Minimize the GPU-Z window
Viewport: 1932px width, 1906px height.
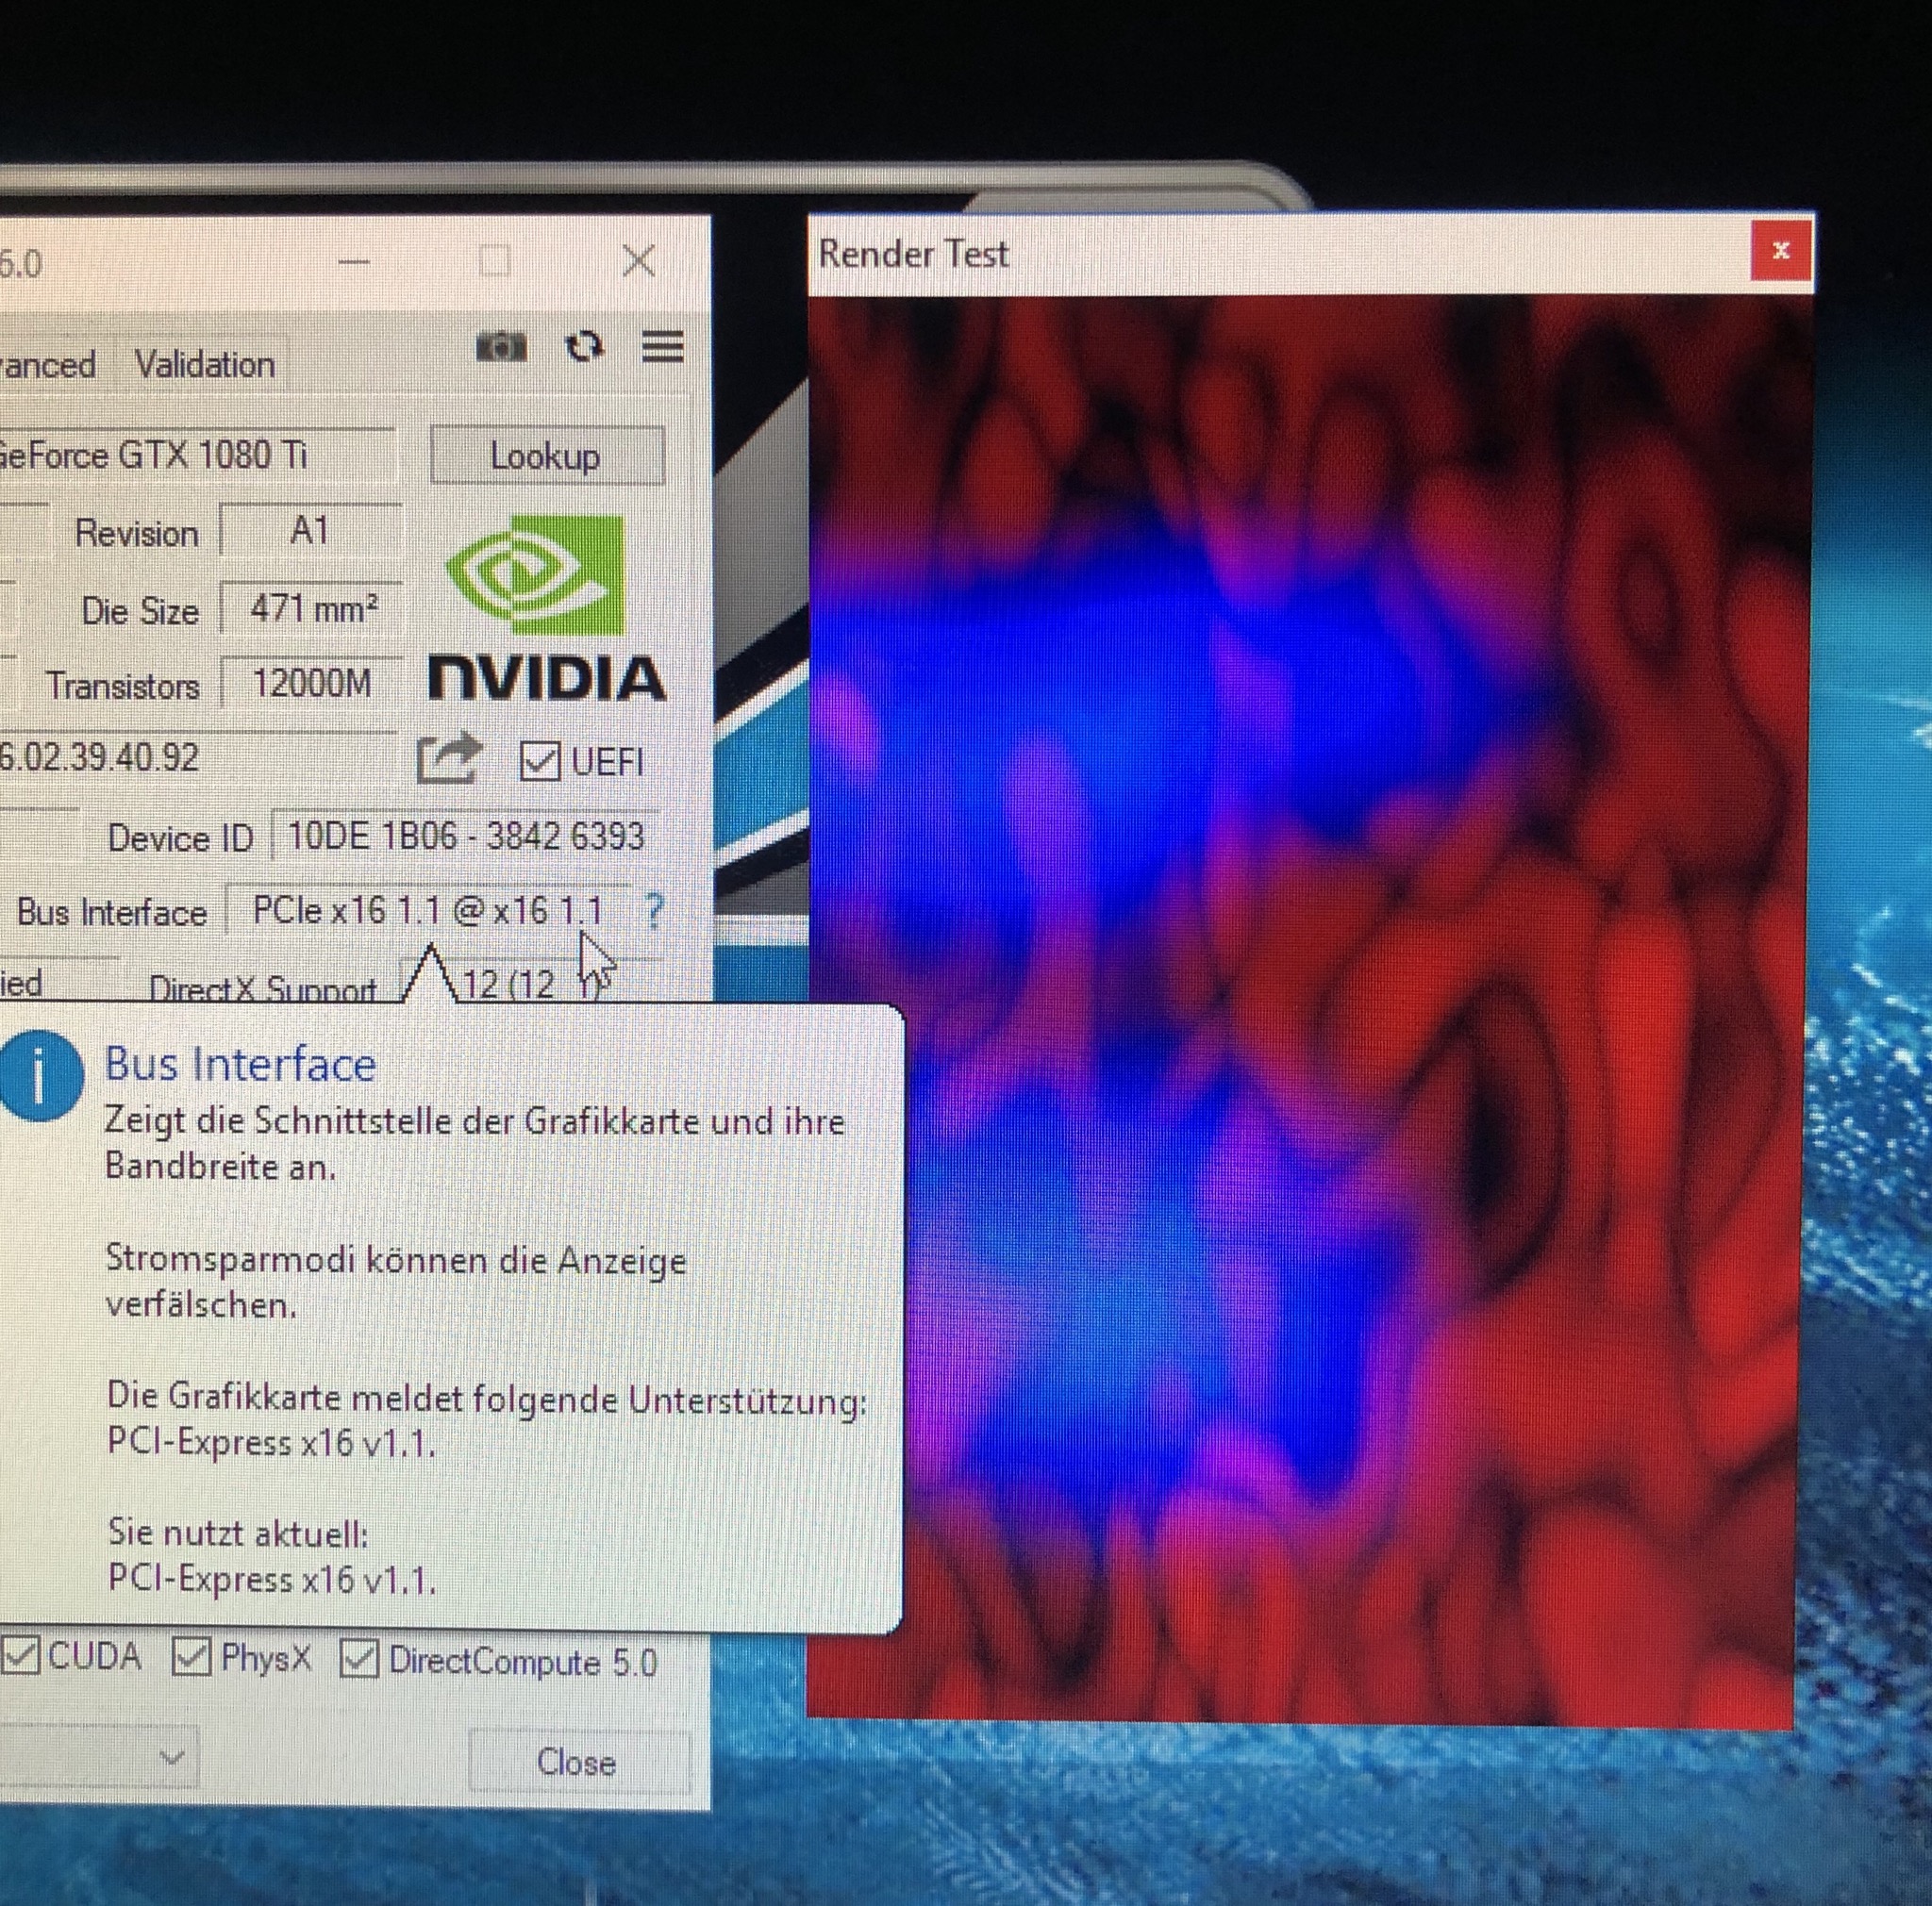[354, 262]
